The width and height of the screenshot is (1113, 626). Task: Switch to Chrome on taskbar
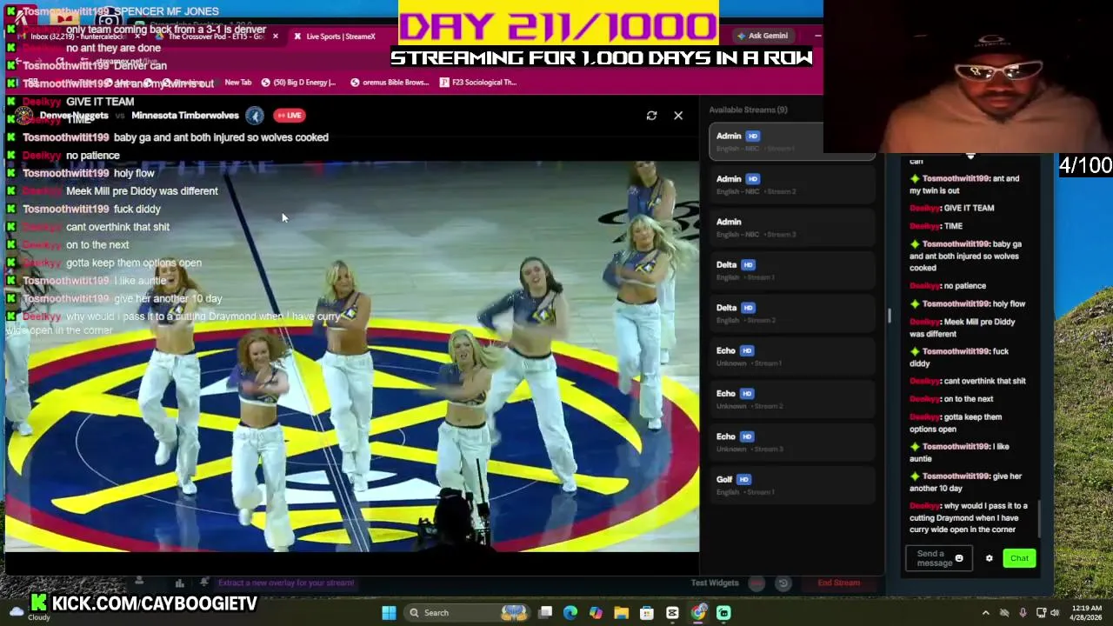[698, 613]
